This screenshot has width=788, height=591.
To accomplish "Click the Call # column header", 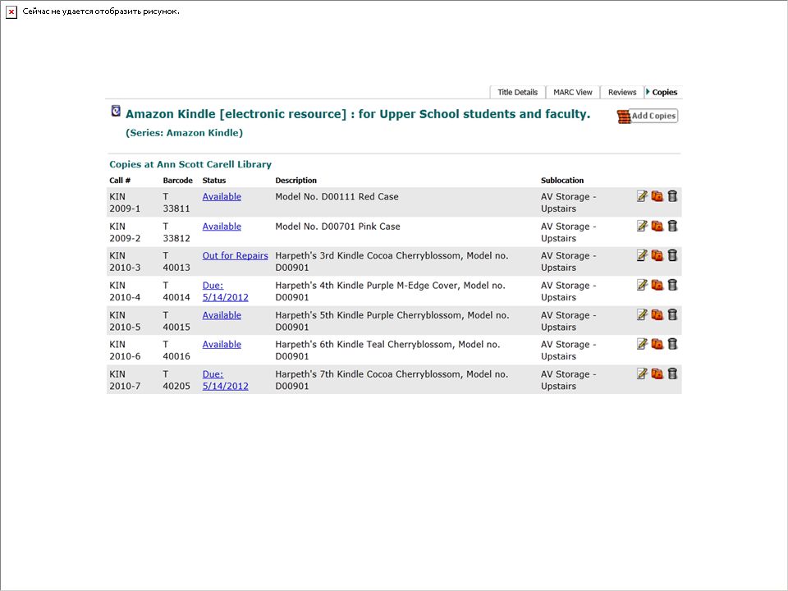I will tap(120, 180).
